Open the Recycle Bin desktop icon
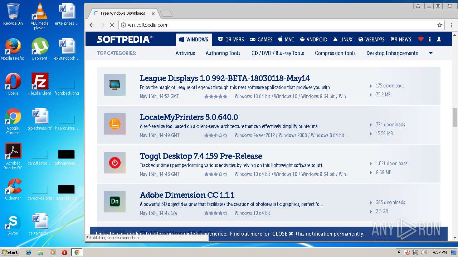This screenshot has width=458, height=257. tap(13, 14)
